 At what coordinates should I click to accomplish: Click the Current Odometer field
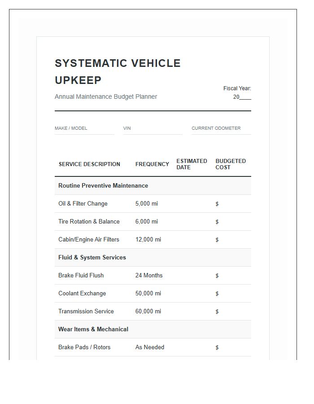click(221, 130)
